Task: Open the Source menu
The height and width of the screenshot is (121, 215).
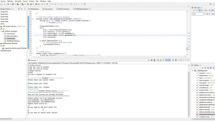Action: (x=3, y=1)
